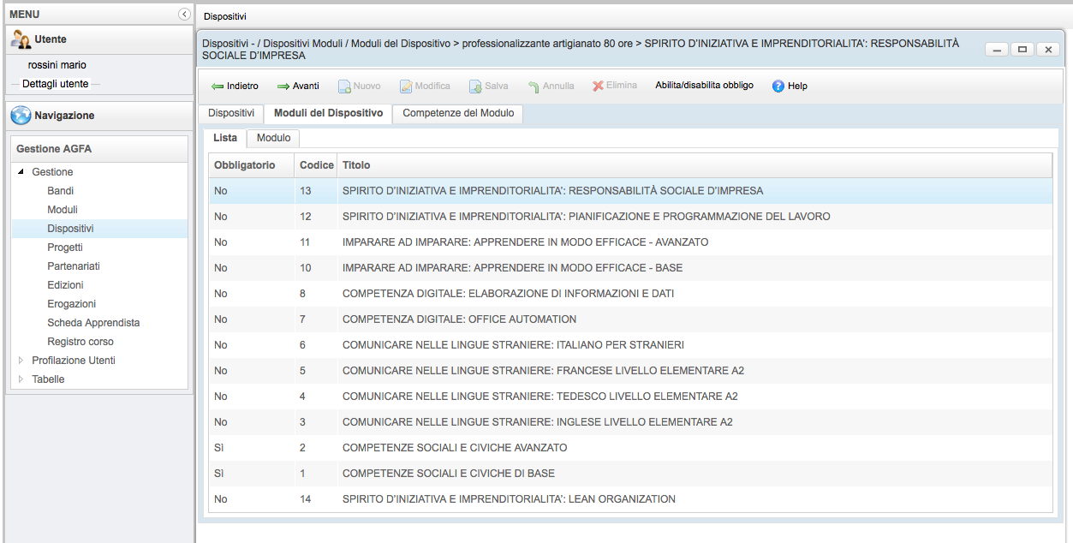Expand the Tabelle tree node
This screenshot has height=543, width=1073.
point(21,379)
